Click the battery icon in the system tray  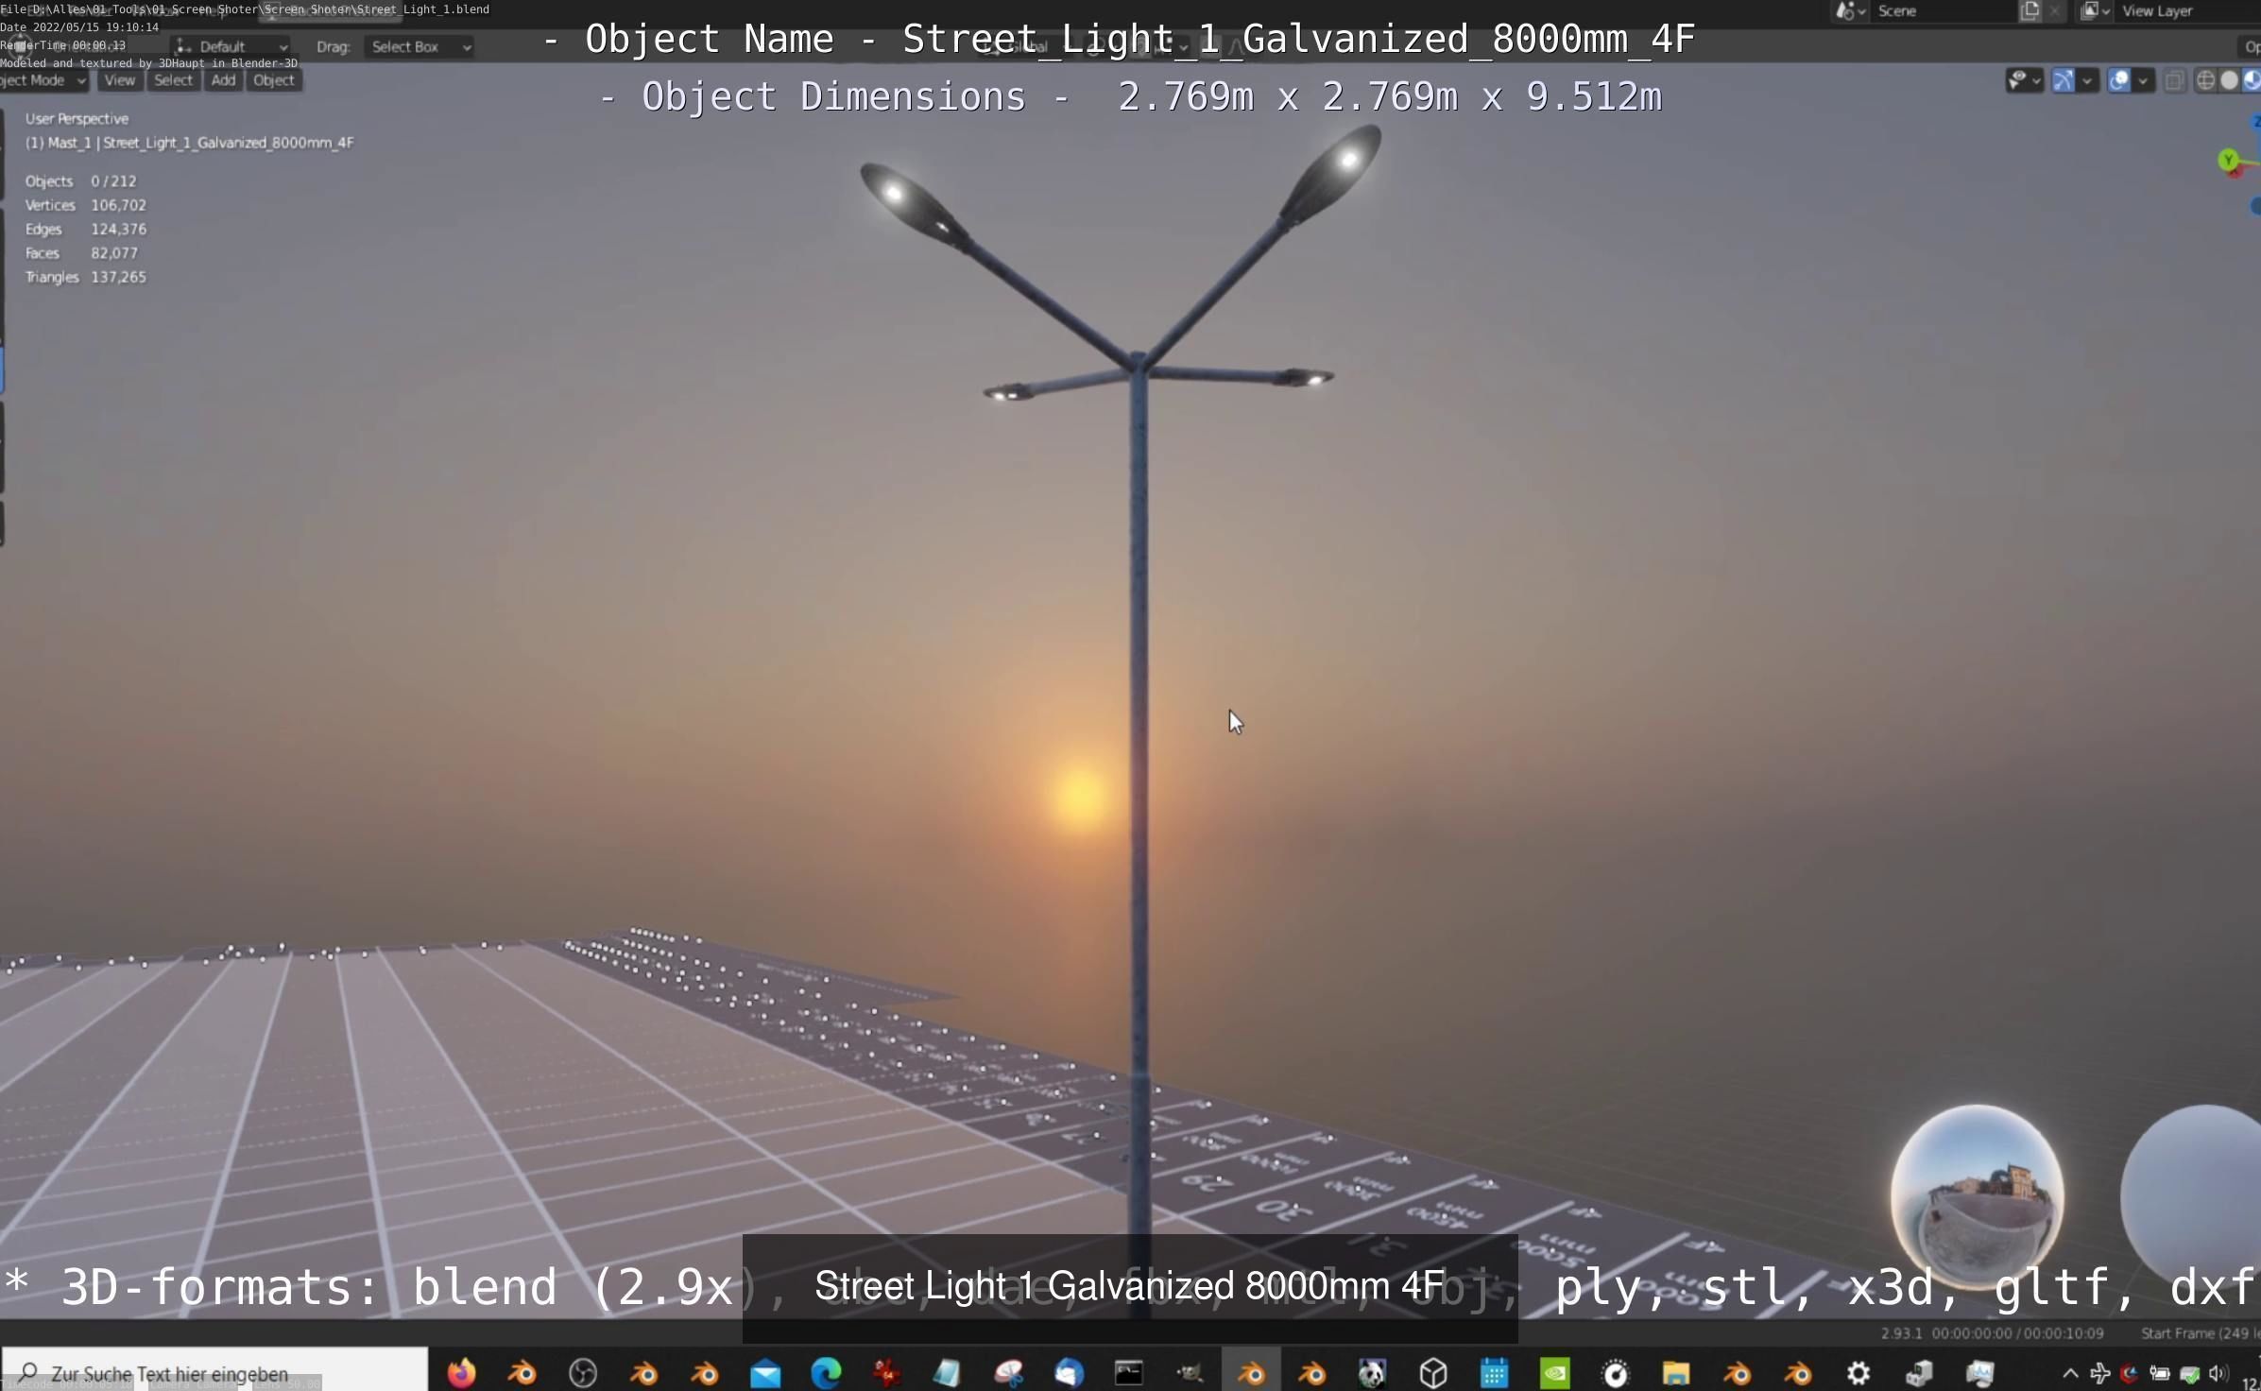pos(2160,1374)
